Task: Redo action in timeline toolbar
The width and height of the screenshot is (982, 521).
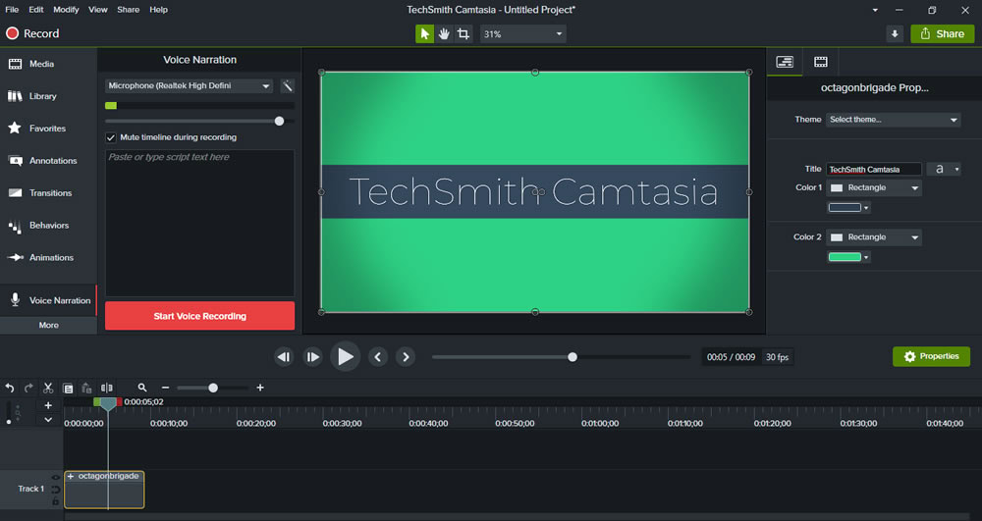Action: click(28, 388)
